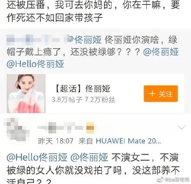The image size is (191, 184).
Task: Open @佟丽娅 mention before 不演女二
Action: point(89,158)
